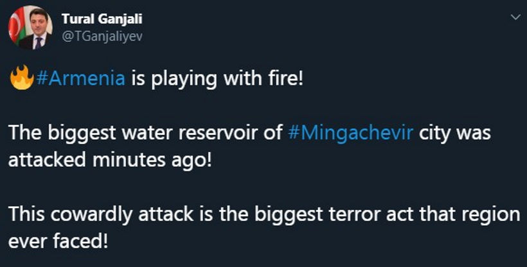Viewport: 527px width, 267px height.
Task: Click the line "attacked minutes ago!"
Action: [111, 160]
